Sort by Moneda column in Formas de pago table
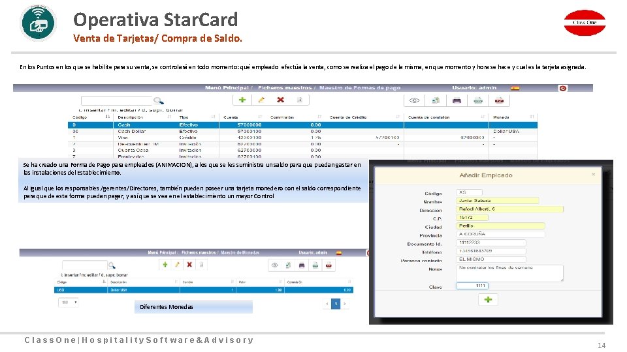Screen dimensions: 627x352 tap(513, 117)
